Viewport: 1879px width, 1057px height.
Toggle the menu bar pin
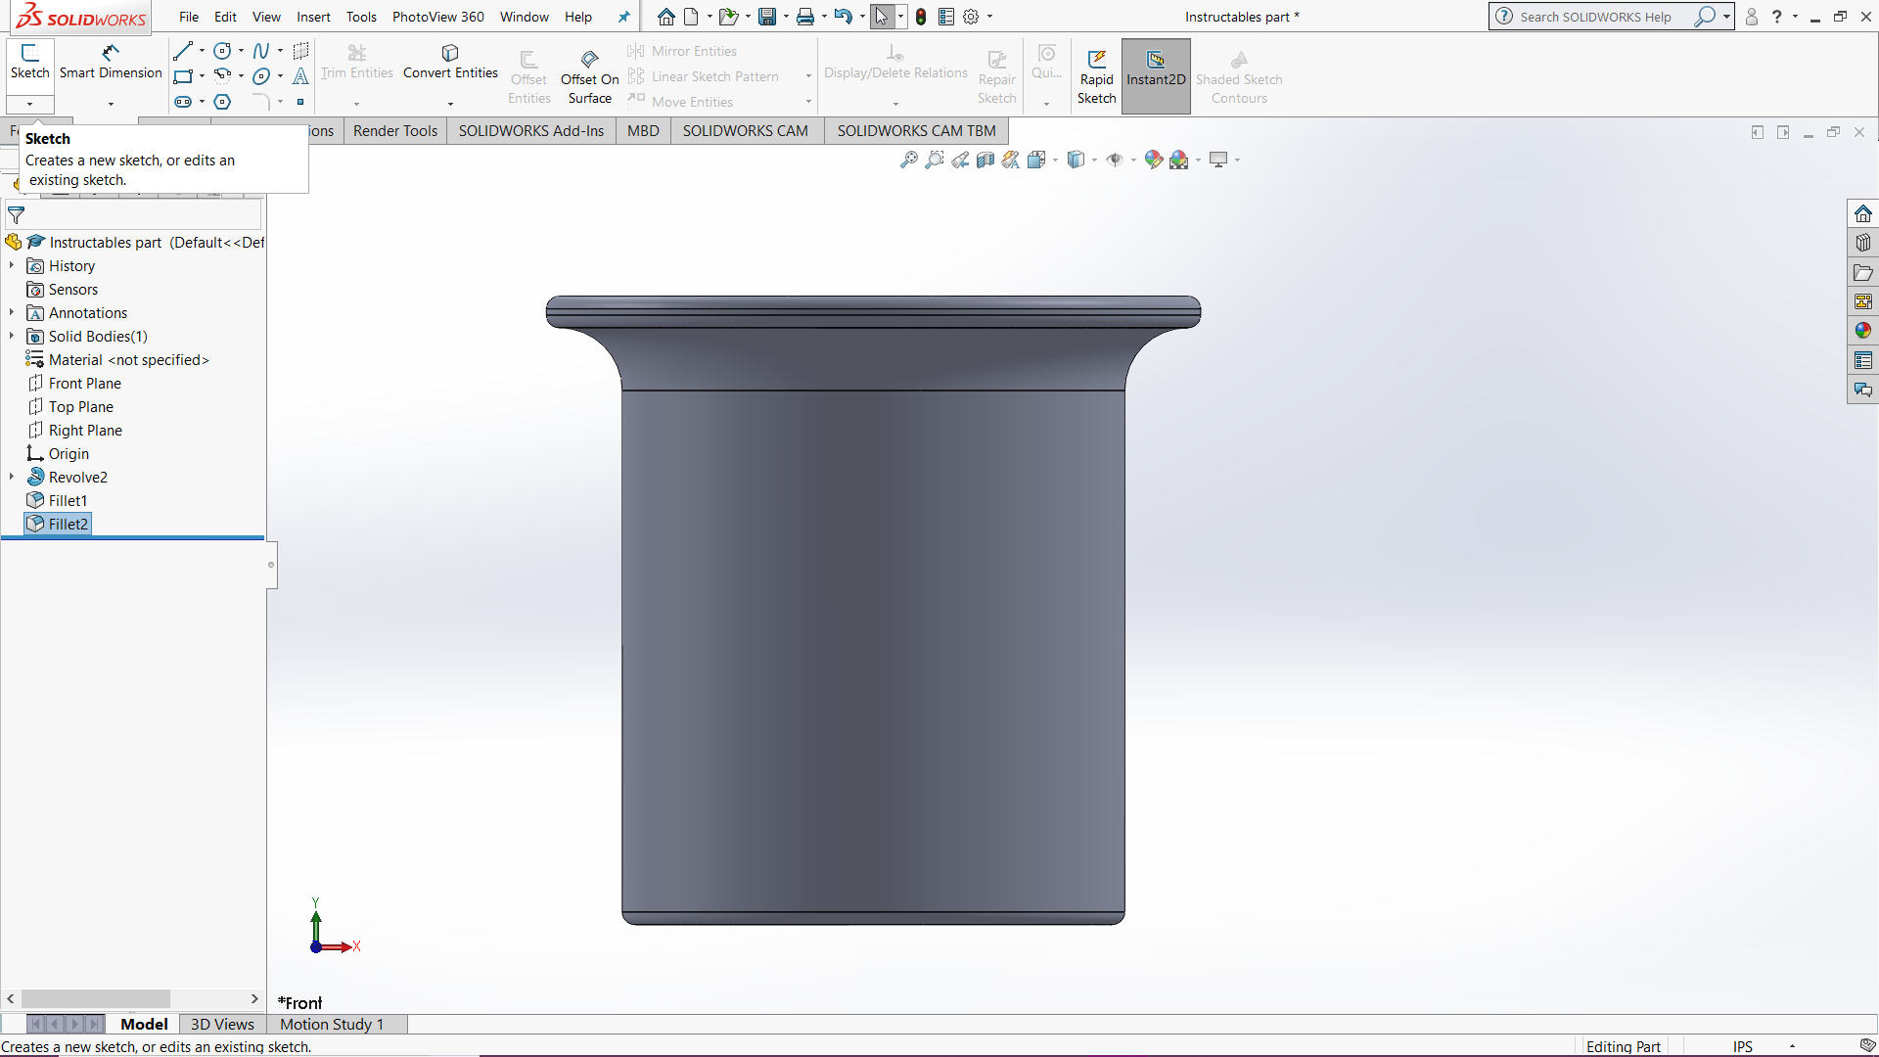tap(624, 17)
